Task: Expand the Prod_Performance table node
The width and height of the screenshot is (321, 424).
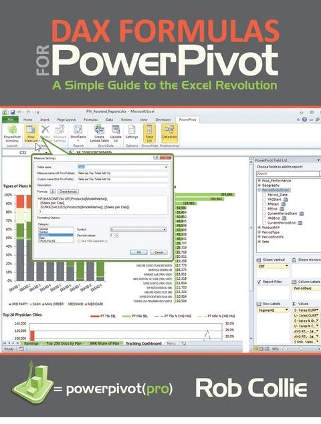Action: pyautogui.click(x=259, y=181)
